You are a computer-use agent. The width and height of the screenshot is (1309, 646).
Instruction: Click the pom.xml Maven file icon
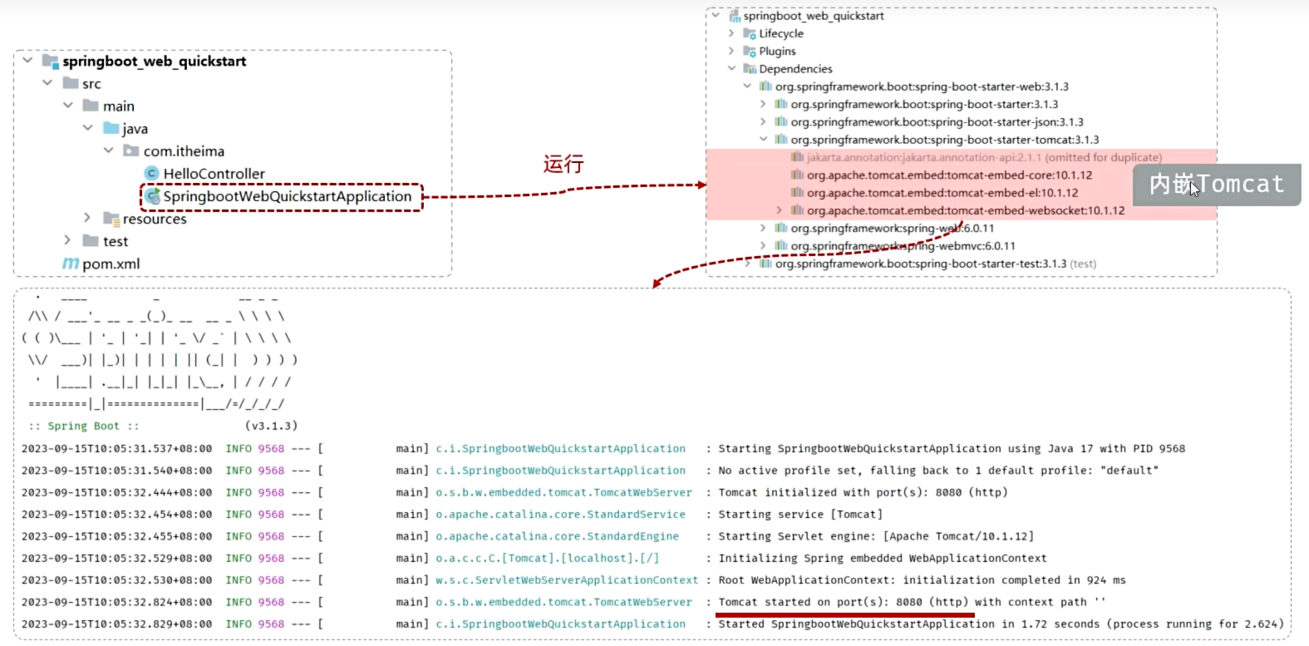(71, 264)
